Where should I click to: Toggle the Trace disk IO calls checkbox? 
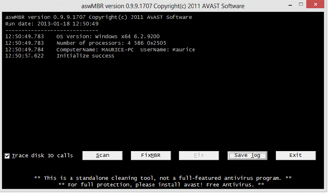7,156
